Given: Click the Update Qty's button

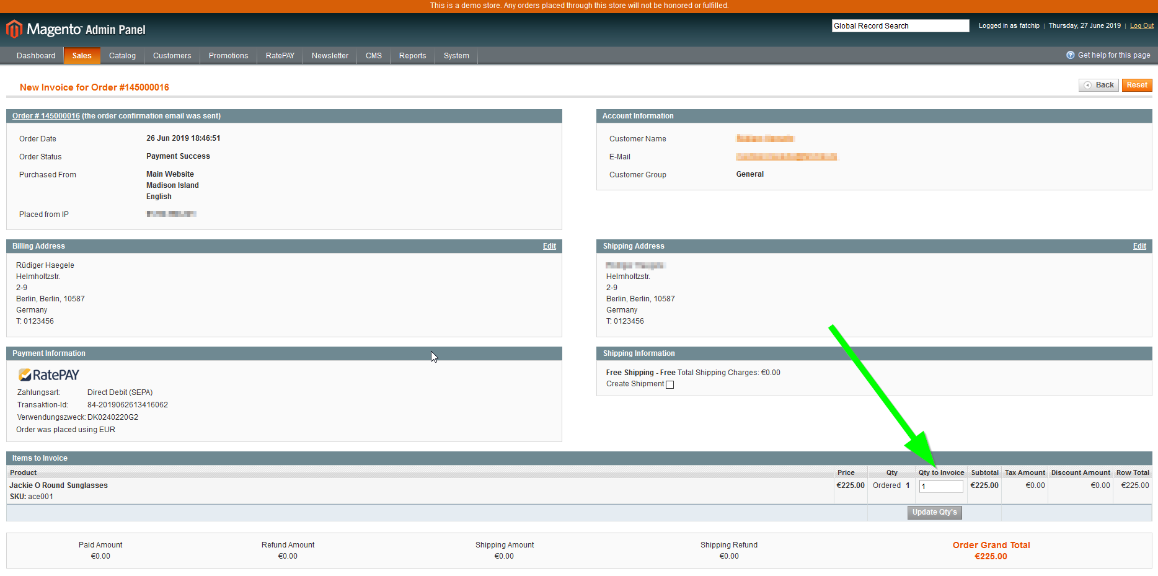Looking at the screenshot, I should pos(934,512).
